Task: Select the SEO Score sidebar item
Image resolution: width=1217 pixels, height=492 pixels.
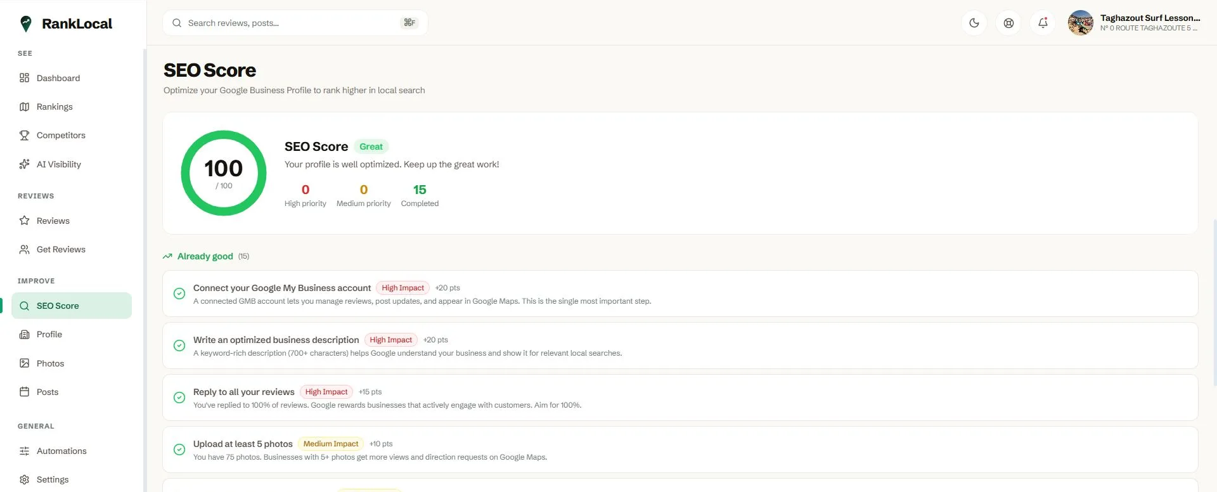Action: click(x=72, y=306)
